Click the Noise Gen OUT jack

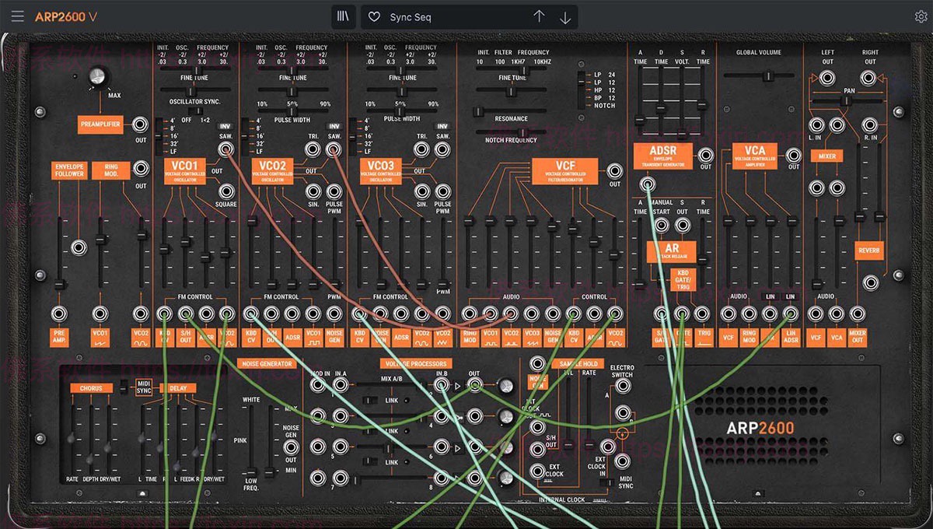[x=291, y=447]
